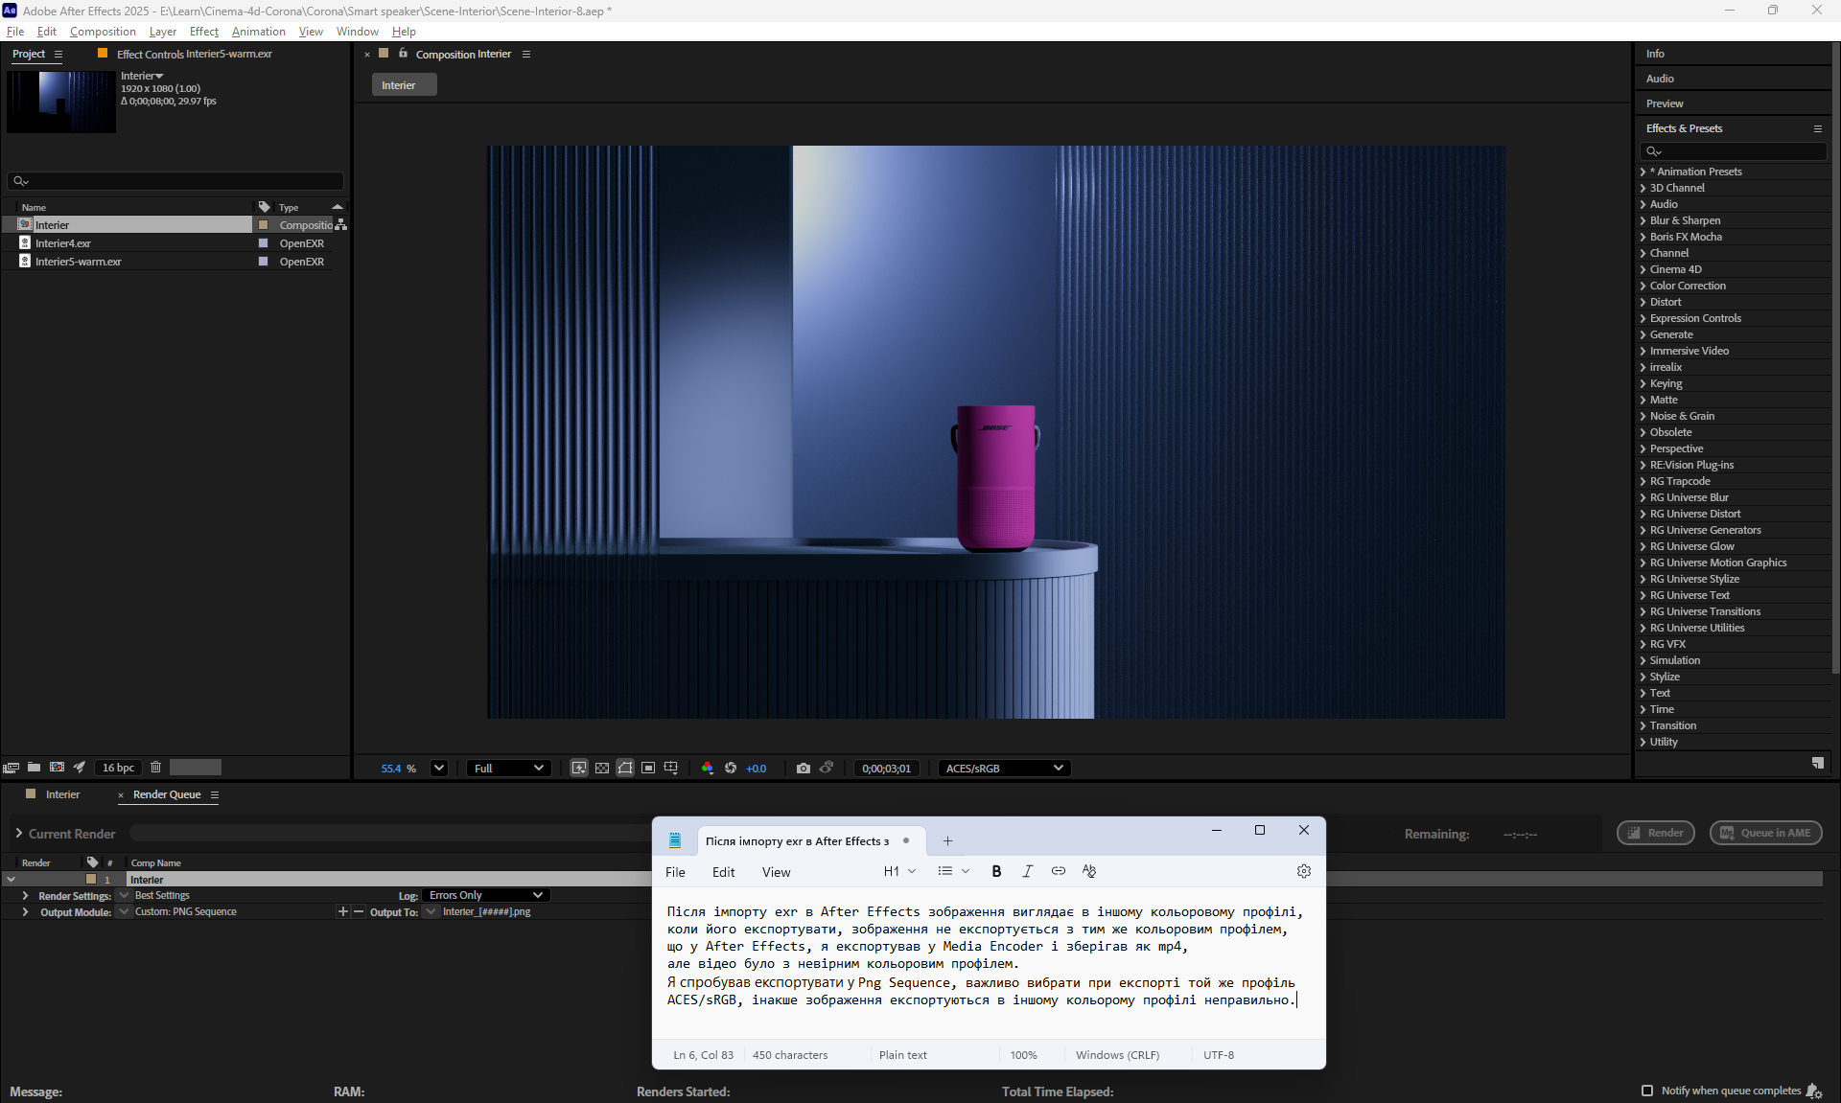This screenshot has height=1103, width=1841.
Task: Switch to the Interier timeline tab
Action: 62,794
